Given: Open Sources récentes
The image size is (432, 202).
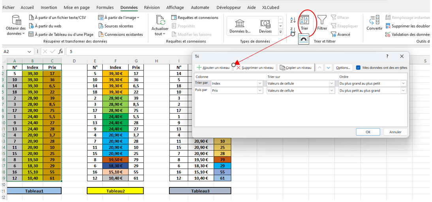Looking at the screenshot, I should [x=116, y=26].
